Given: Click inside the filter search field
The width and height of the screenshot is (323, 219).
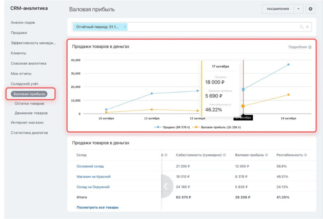Looking at the screenshot, I should (x=192, y=27).
